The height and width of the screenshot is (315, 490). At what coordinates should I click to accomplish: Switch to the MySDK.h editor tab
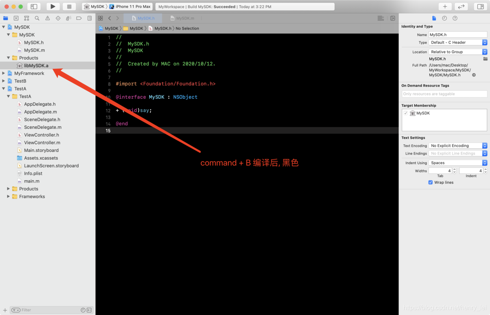(143, 18)
